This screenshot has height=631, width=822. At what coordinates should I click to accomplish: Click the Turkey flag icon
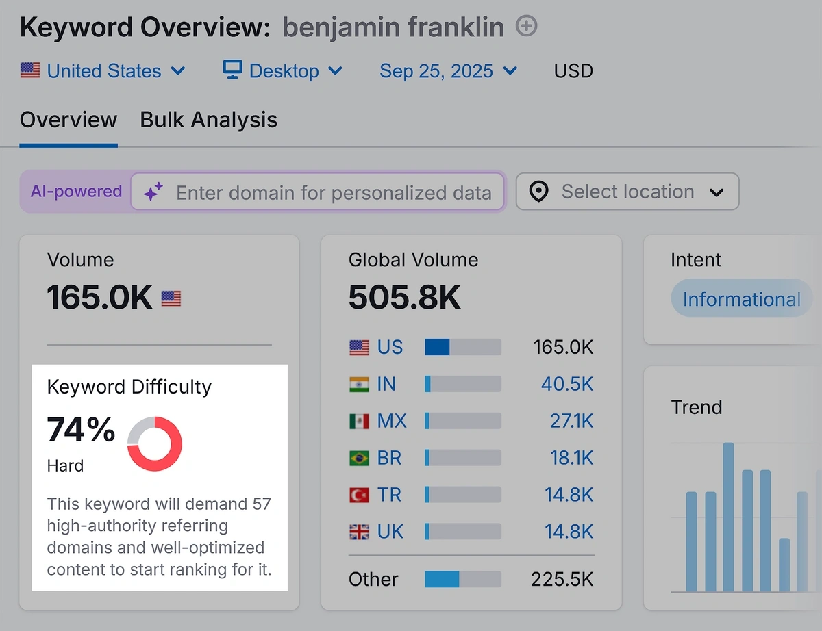tap(359, 495)
